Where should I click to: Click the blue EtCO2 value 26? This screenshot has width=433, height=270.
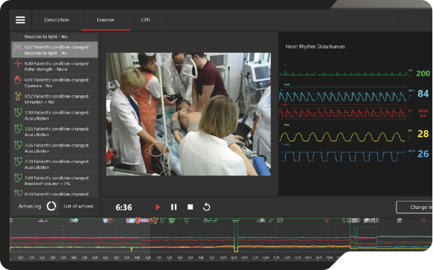(423, 154)
